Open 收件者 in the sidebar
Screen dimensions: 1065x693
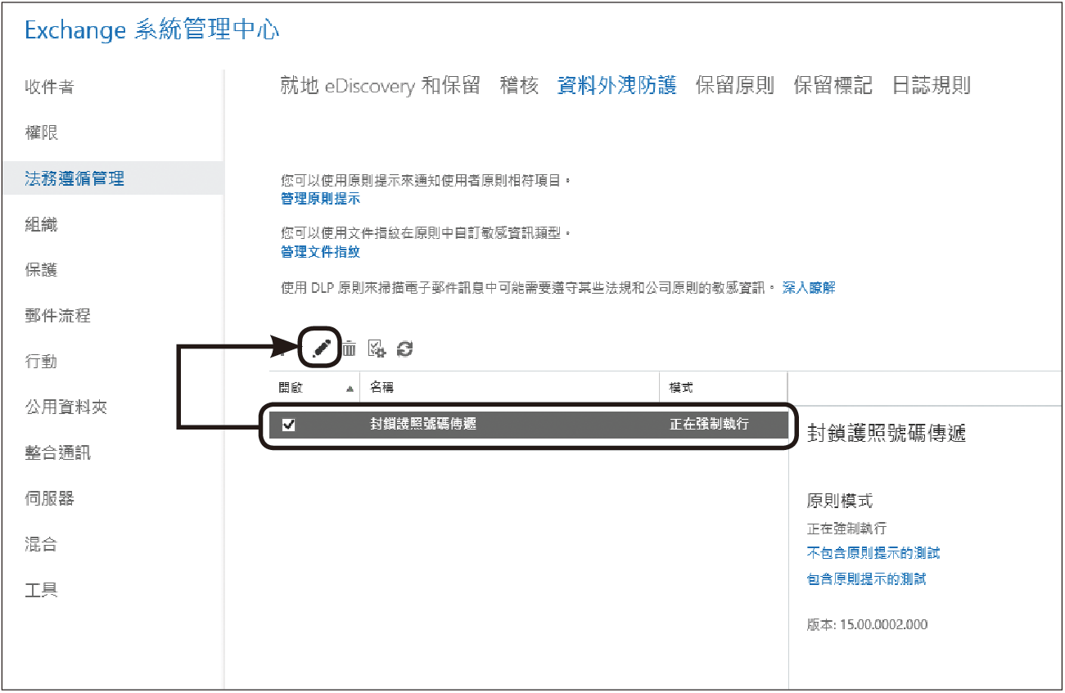pyautogui.click(x=50, y=87)
